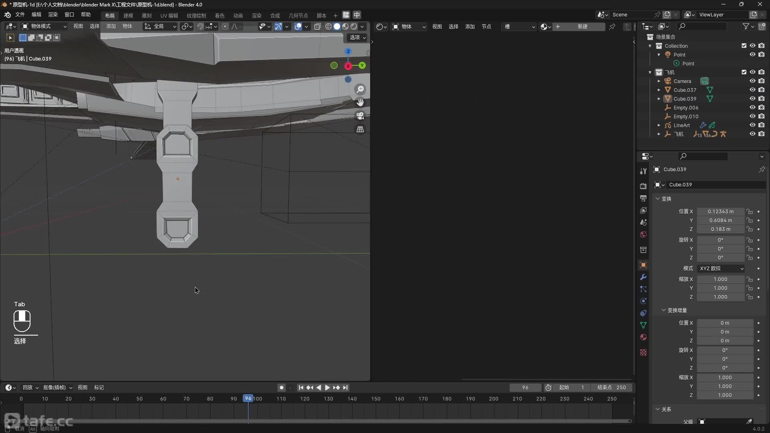Image resolution: width=770 pixels, height=433 pixels.
Task: Open the 添加 menu in 3D viewport
Action: pyautogui.click(x=111, y=26)
